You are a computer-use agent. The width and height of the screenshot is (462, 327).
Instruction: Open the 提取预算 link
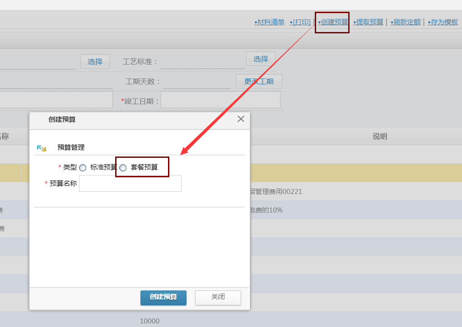coord(368,22)
